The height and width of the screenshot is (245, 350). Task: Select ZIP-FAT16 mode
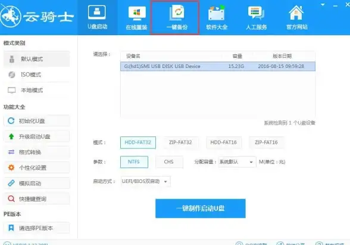pos(266,142)
